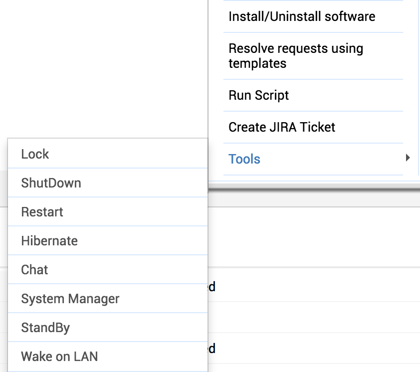Screen dimensions: 420x372
Task: Select Lock from the Tools submenu
Action: (x=35, y=154)
